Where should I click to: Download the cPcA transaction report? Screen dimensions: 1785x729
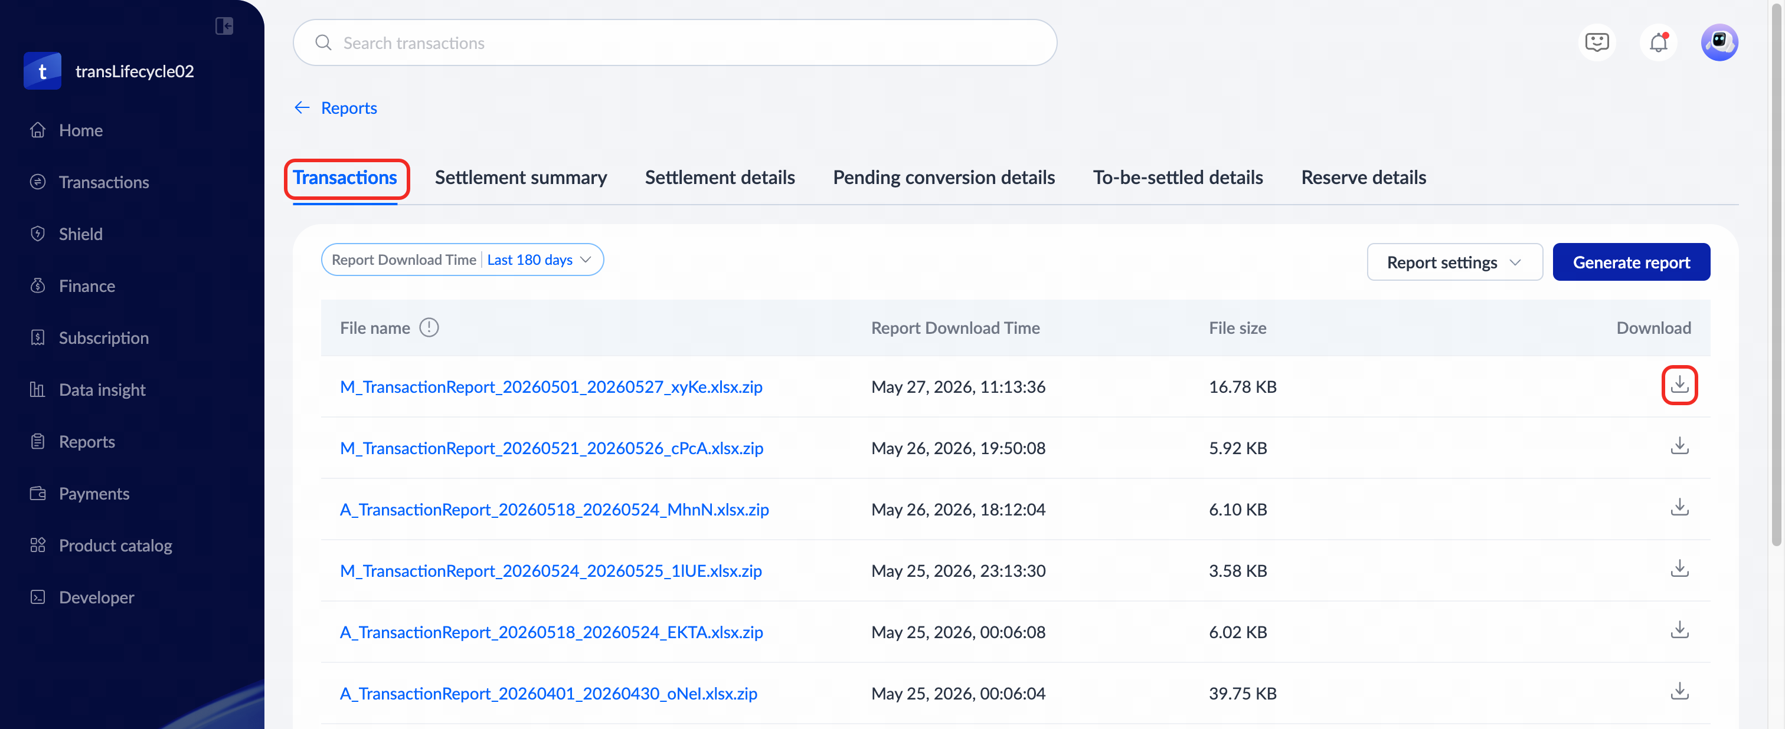tap(1679, 446)
